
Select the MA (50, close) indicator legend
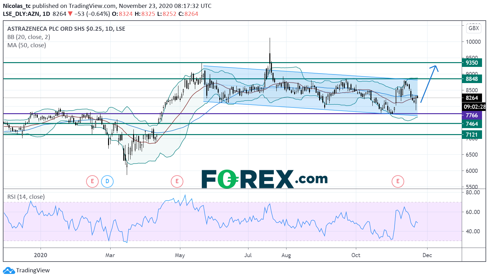pos(27,45)
